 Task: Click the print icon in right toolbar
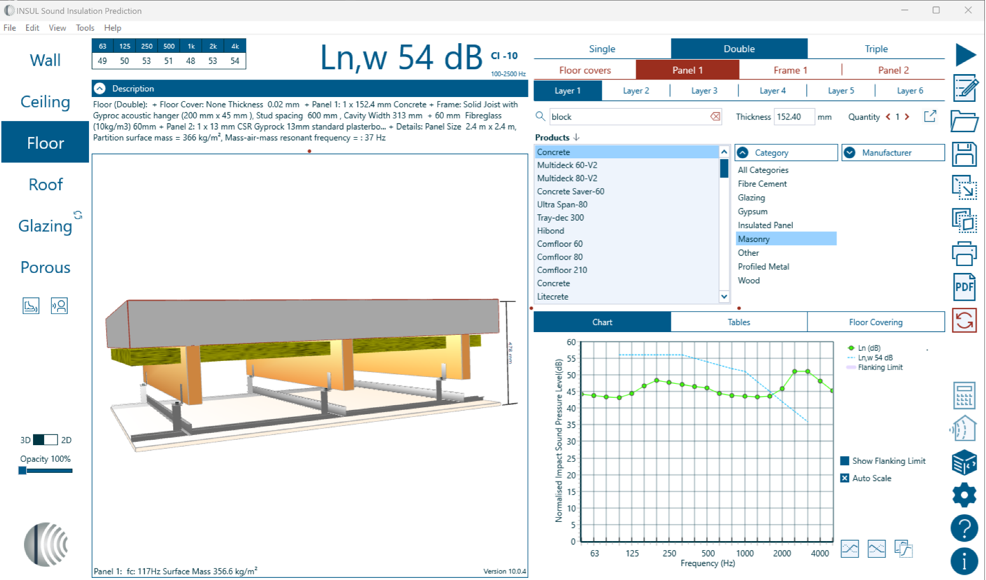coord(964,254)
